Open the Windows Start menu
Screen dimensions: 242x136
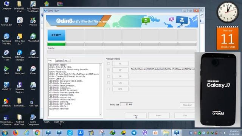[x=5, y=133]
